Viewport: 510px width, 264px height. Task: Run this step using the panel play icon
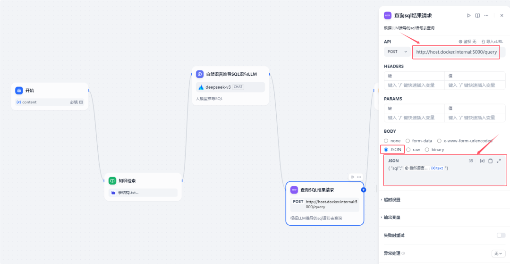469,16
